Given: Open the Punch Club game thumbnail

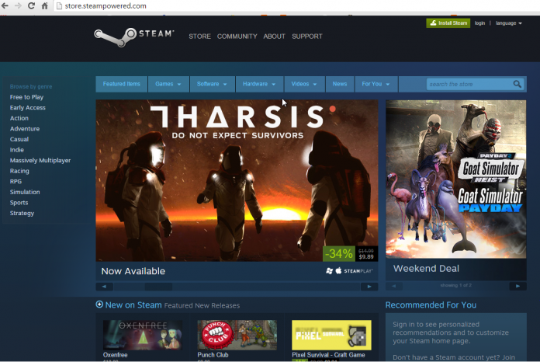Looking at the screenshot, I should [237, 335].
